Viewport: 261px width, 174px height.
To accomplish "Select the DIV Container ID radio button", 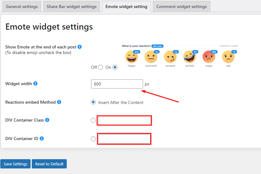I will tap(93, 139).
